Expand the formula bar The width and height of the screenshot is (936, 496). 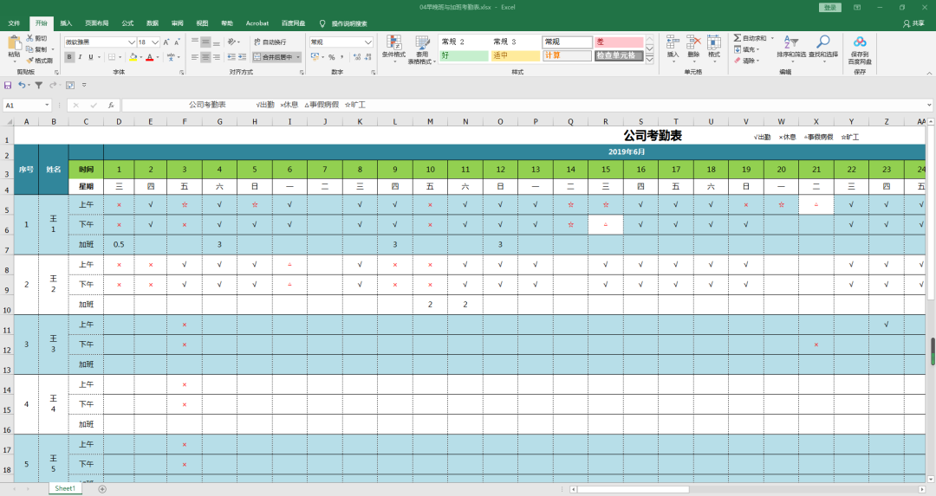click(929, 105)
